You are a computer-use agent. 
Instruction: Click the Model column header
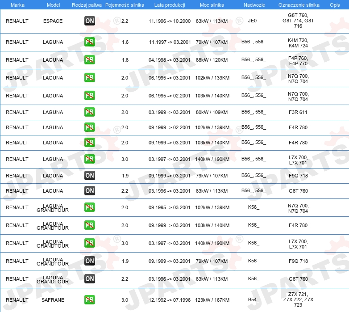[53, 5]
